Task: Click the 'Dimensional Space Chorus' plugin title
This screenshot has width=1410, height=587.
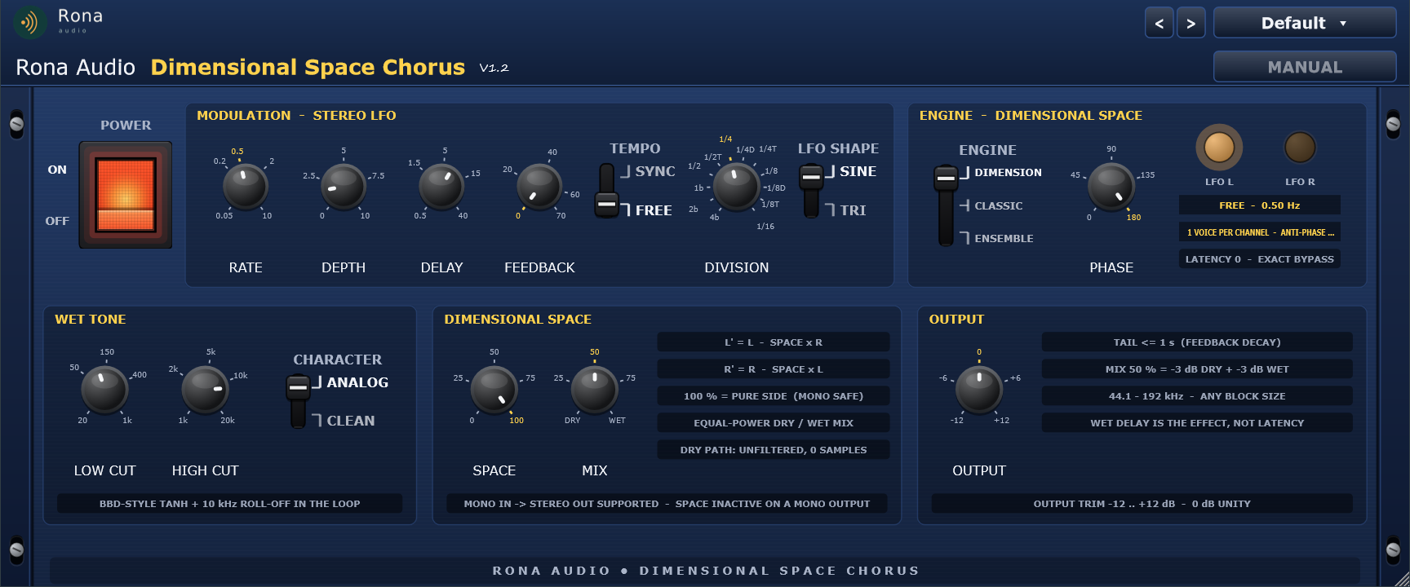Action: click(308, 67)
